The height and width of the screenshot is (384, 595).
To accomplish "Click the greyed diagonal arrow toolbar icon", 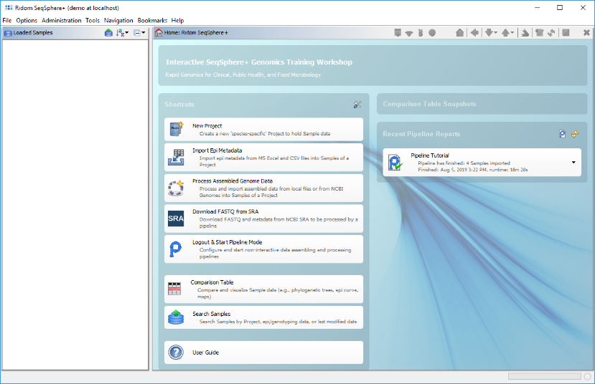I will point(525,33).
